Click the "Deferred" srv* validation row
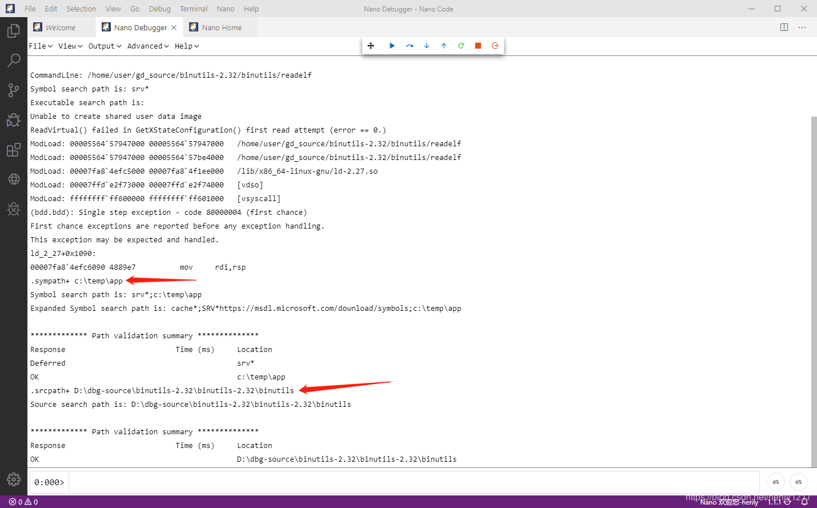The width and height of the screenshot is (817, 508). tap(142, 363)
